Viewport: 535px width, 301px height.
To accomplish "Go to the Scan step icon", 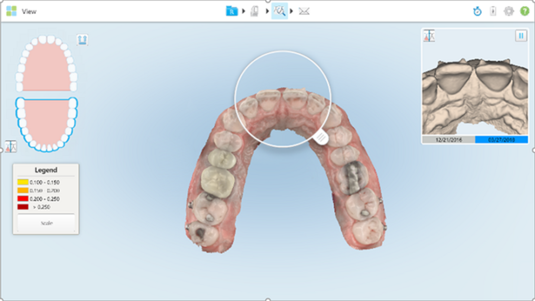I will [x=255, y=11].
